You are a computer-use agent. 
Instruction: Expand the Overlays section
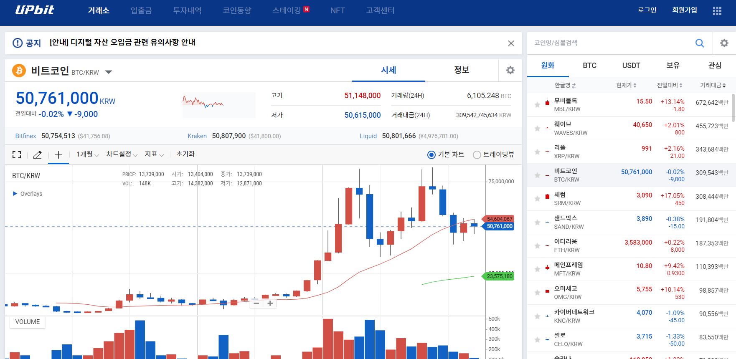coord(28,194)
